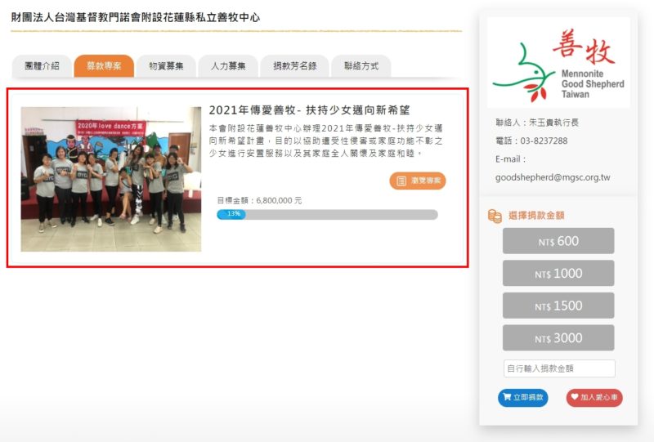Image resolution: width=654 pixels, height=442 pixels.
Task: Click the 選擇捐款金額 heading
Action: click(536, 216)
